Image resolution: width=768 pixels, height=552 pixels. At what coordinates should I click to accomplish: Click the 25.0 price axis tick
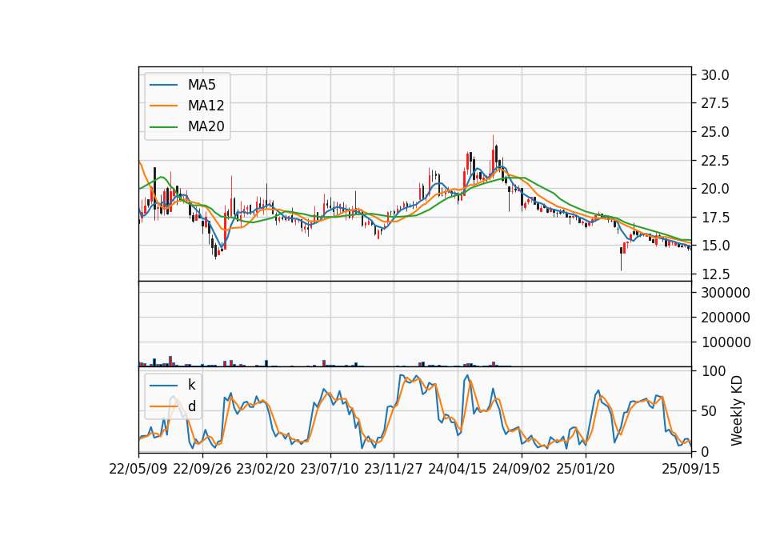pos(715,132)
